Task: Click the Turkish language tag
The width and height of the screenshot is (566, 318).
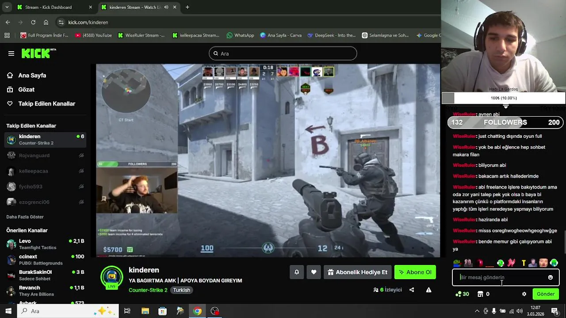Action: 181,290
